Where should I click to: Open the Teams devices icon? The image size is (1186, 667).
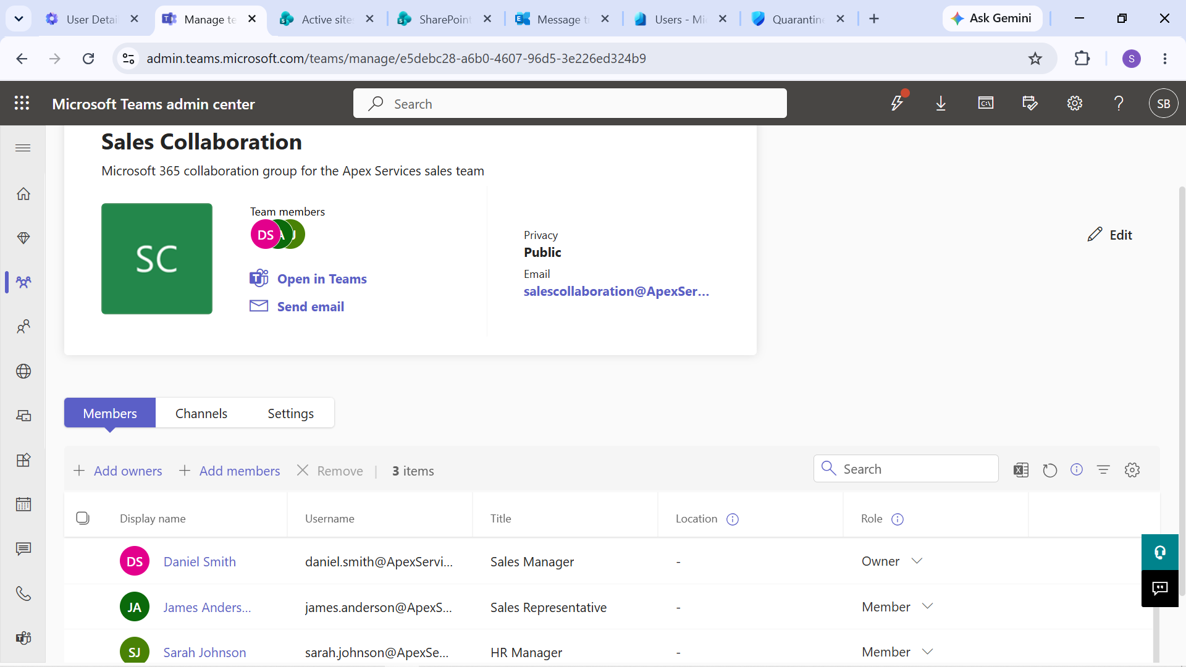pos(23,416)
